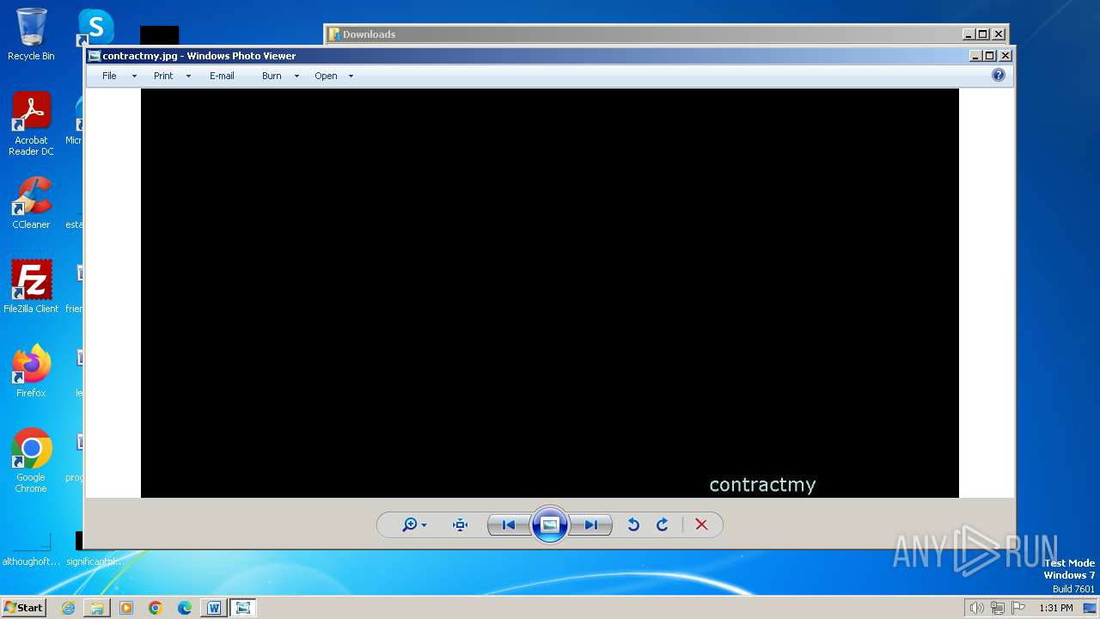Open the Print menu
Screen dimensions: 1100x619
163,76
